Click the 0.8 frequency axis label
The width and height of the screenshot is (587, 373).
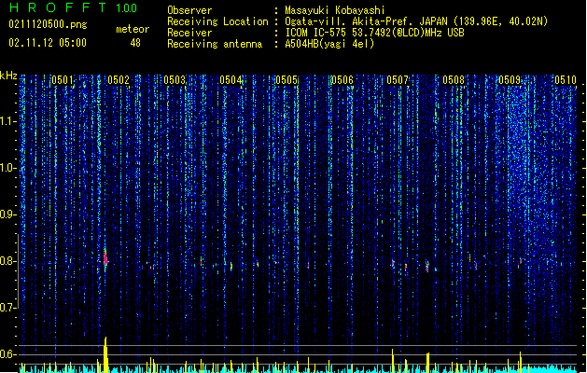pos(8,261)
